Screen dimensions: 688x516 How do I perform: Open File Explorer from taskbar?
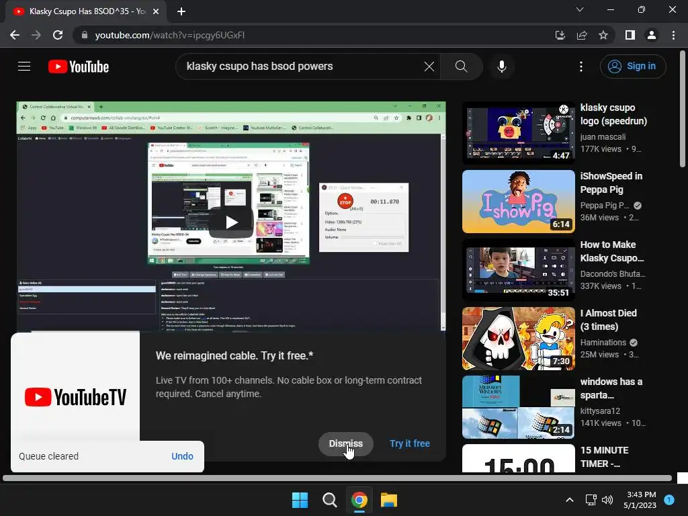[389, 500]
